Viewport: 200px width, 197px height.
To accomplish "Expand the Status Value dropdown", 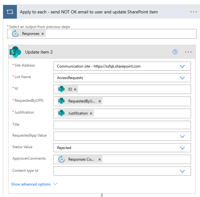I will point(182,148).
